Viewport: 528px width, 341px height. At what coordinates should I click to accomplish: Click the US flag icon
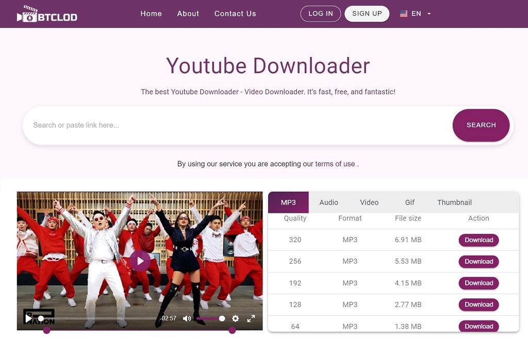click(x=404, y=14)
